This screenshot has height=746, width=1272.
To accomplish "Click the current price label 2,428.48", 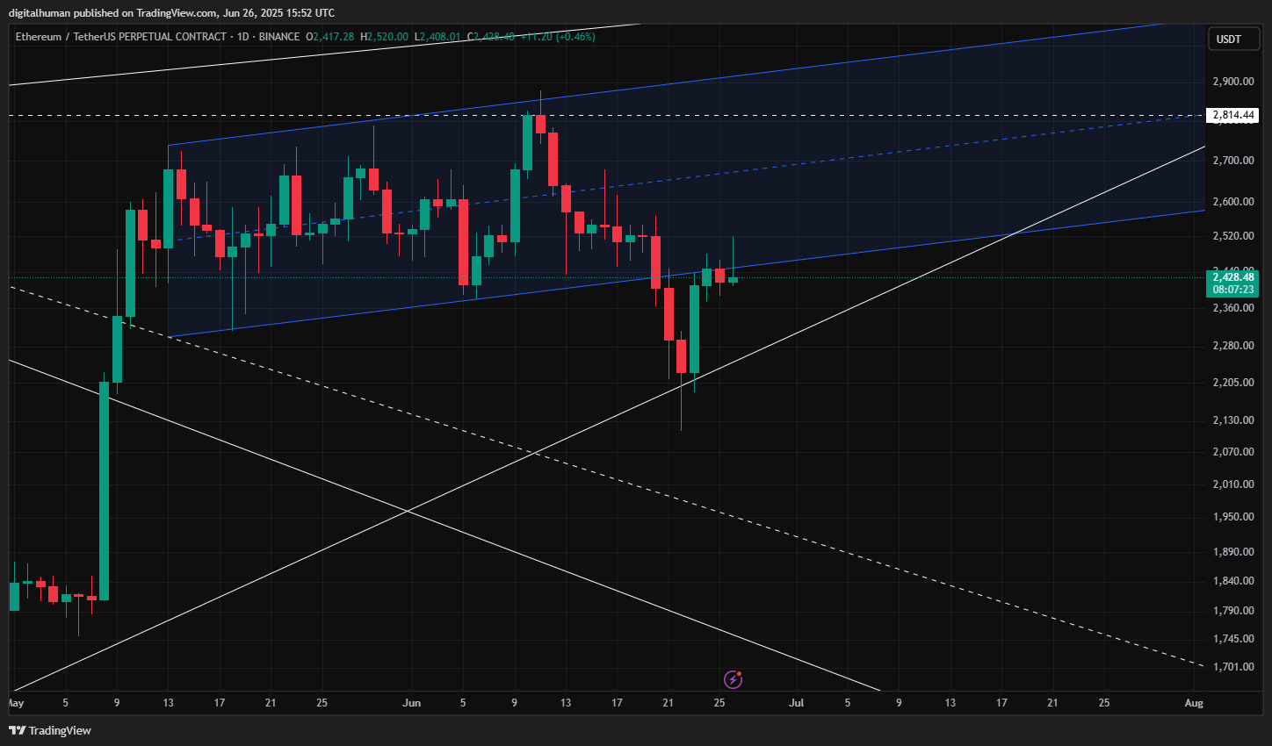I will coord(1233,277).
